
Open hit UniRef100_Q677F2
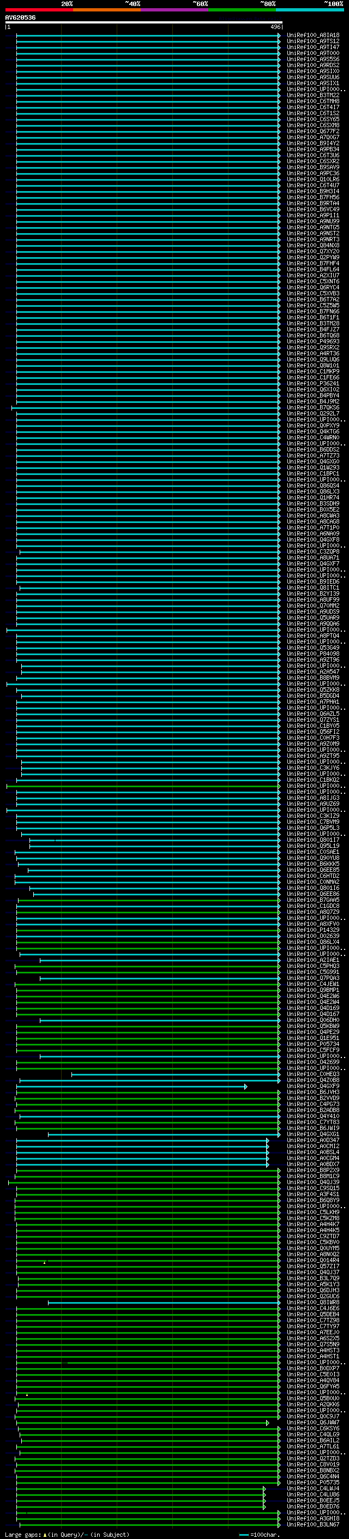point(313,132)
